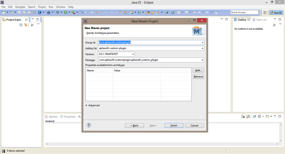
Task: Click the New wizard icon in Eclipse toolbar
Action: (x=4, y=12)
